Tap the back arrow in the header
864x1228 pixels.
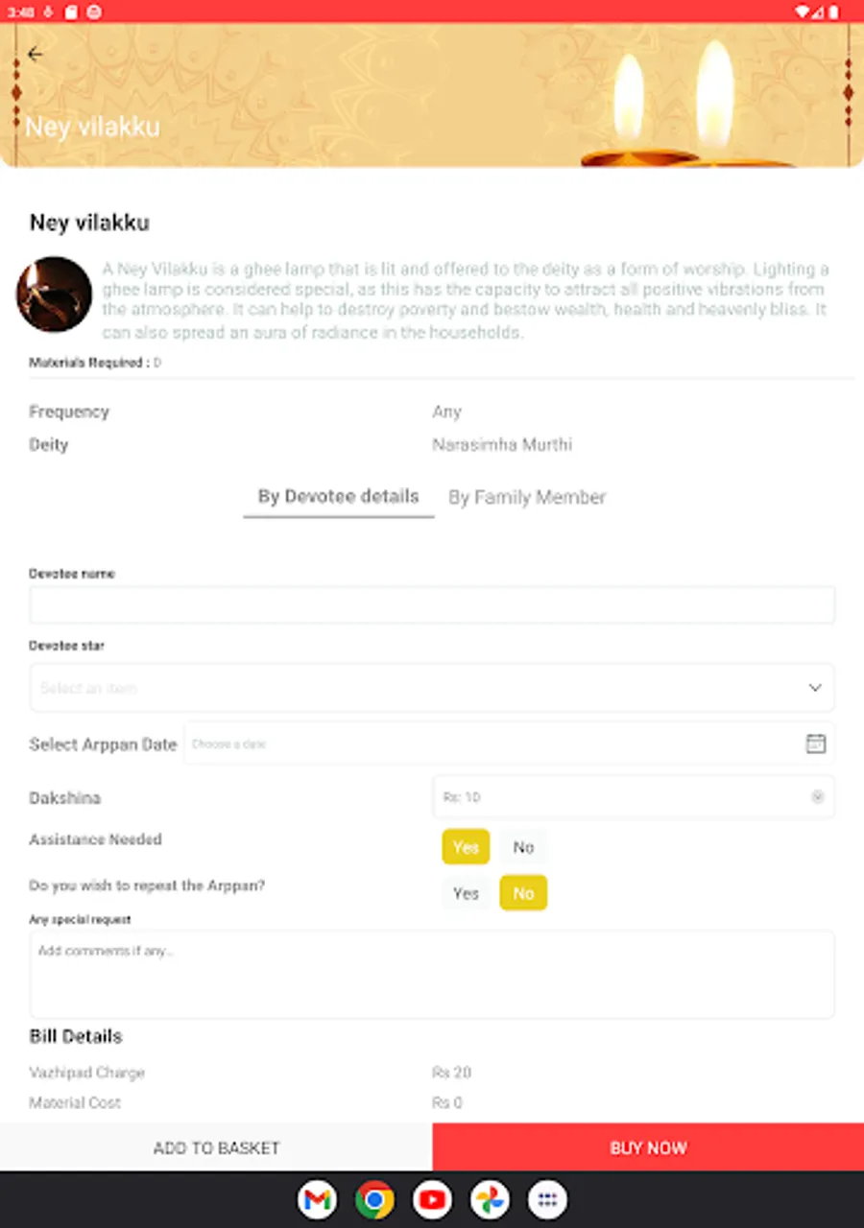click(36, 55)
